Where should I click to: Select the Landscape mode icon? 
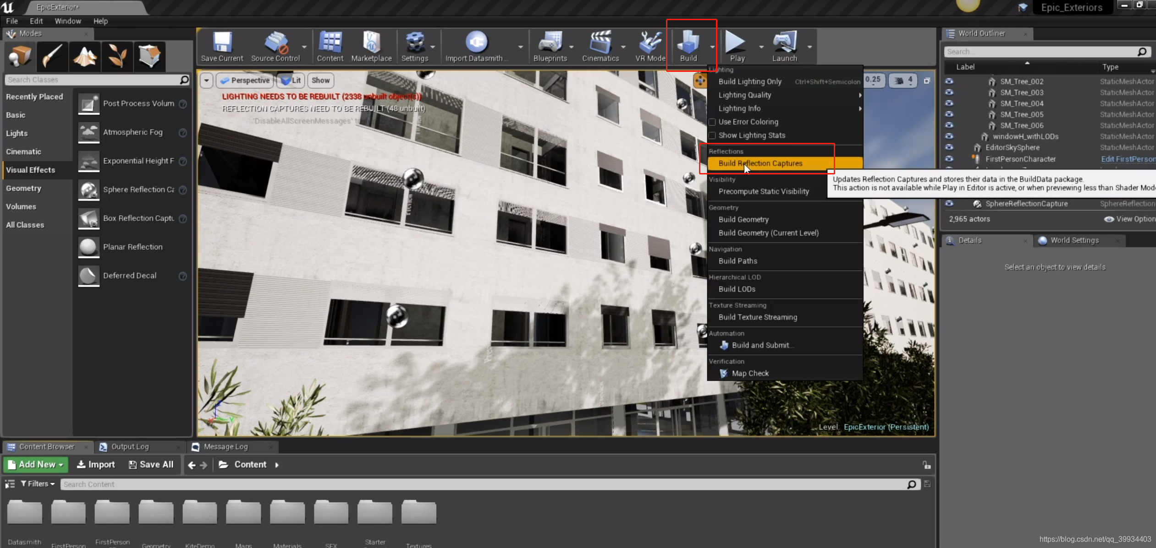coord(85,56)
